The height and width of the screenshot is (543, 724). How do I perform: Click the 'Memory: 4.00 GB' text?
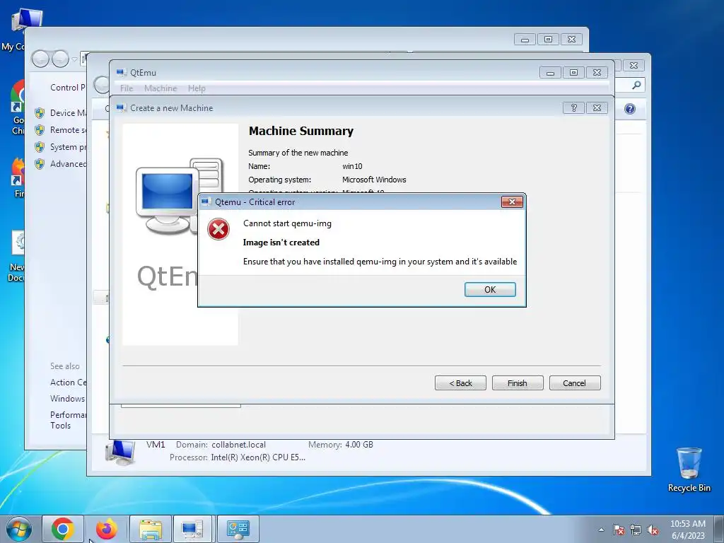pos(341,445)
